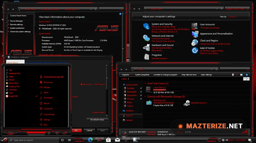Go to Control Panel Home
This screenshot has width=256, height=143.
click(18, 16)
